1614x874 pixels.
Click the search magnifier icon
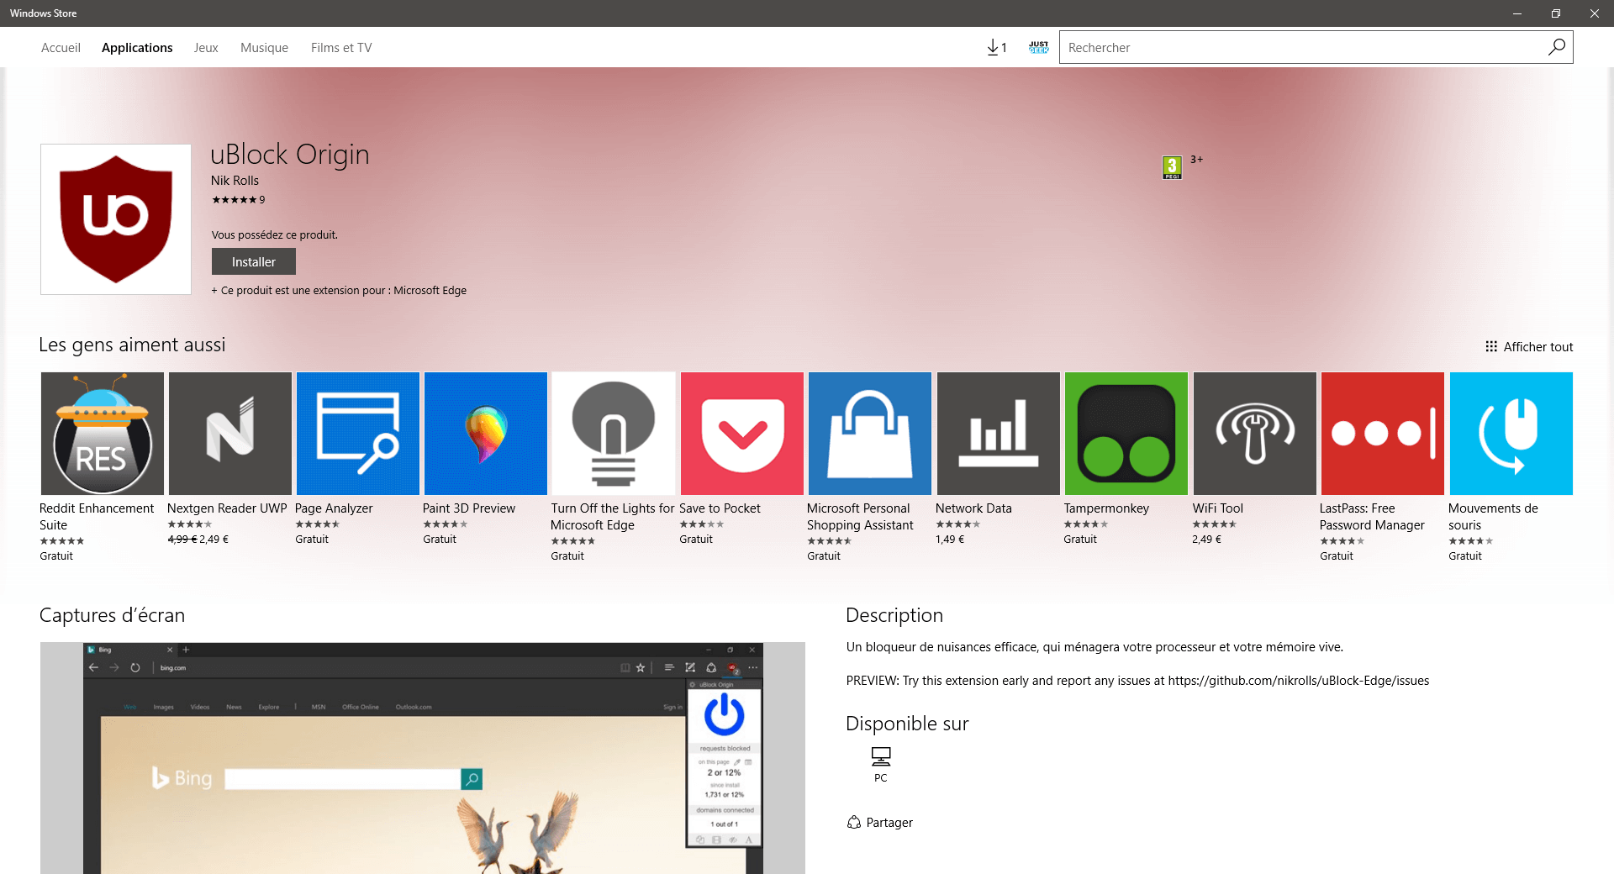(x=1557, y=47)
